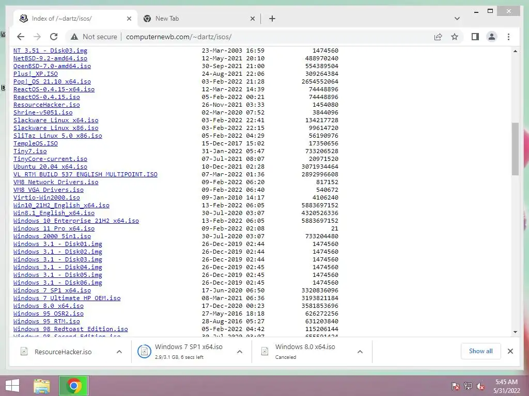
Task: Click the Chrome taskbar icon
Action: click(74, 386)
